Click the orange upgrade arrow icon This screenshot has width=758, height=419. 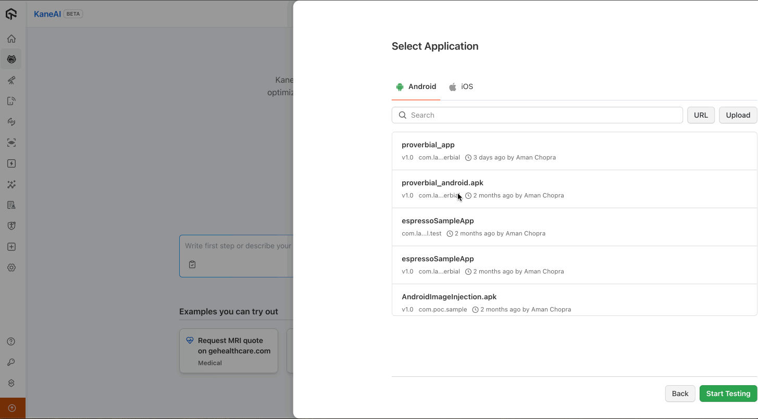(x=13, y=408)
